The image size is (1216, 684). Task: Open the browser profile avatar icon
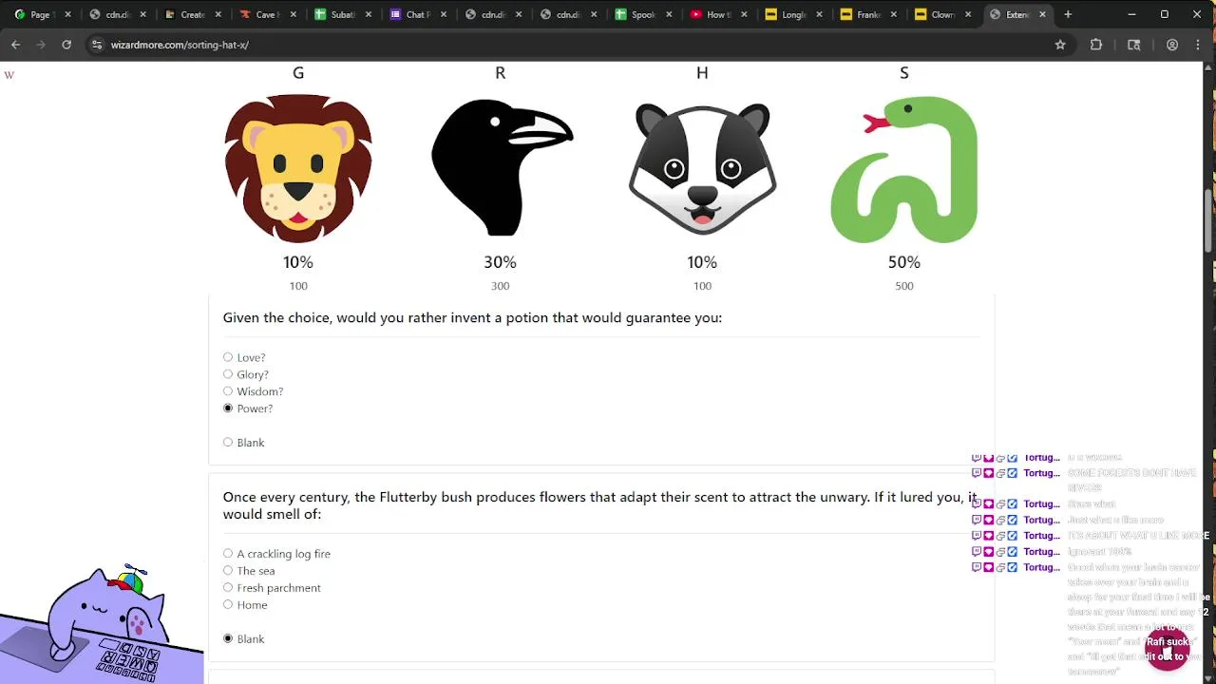coord(1172,45)
